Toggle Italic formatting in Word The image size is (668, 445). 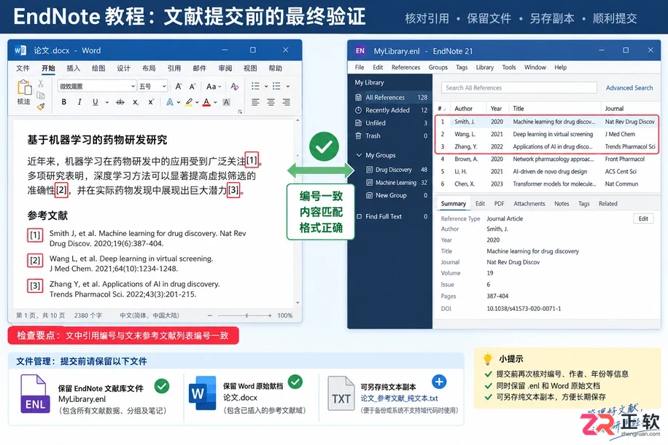pyautogui.click(x=79, y=102)
